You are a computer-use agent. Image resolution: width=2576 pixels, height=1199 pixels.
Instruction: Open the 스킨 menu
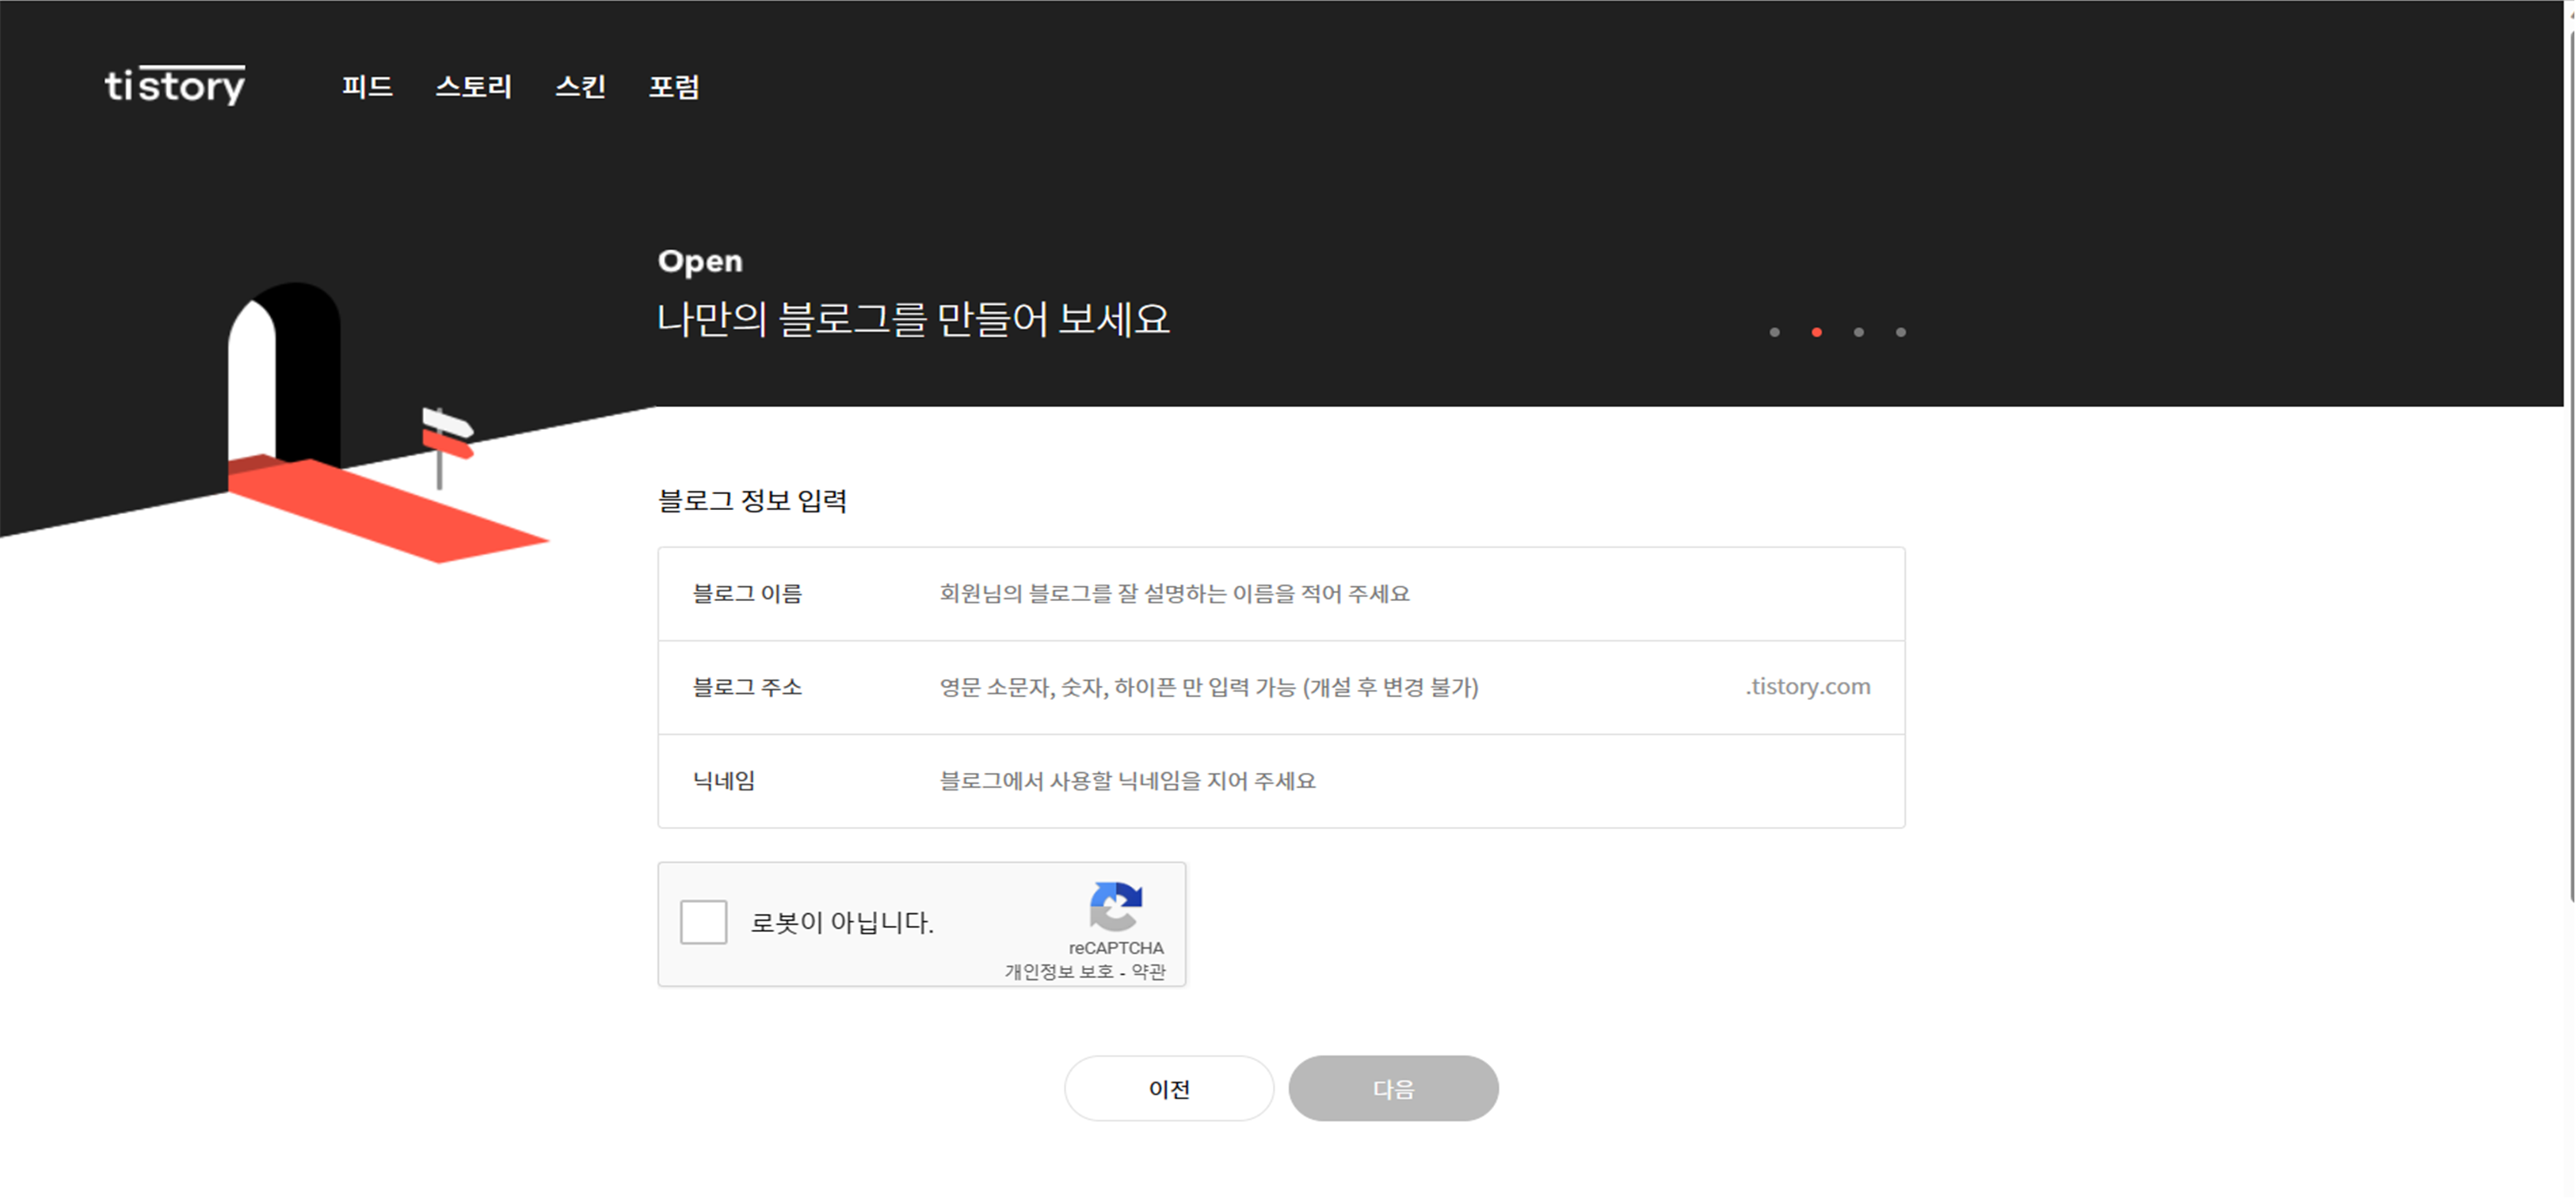pyautogui.click(x=580, y=87)
